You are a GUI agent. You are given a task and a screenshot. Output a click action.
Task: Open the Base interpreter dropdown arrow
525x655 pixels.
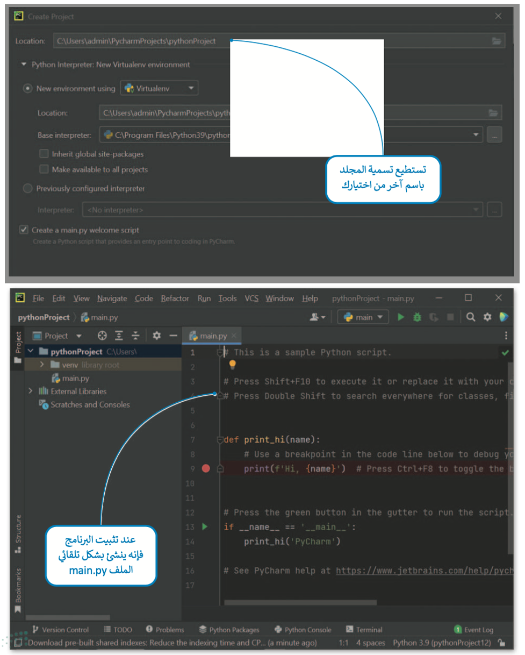[x=475, y=134]
